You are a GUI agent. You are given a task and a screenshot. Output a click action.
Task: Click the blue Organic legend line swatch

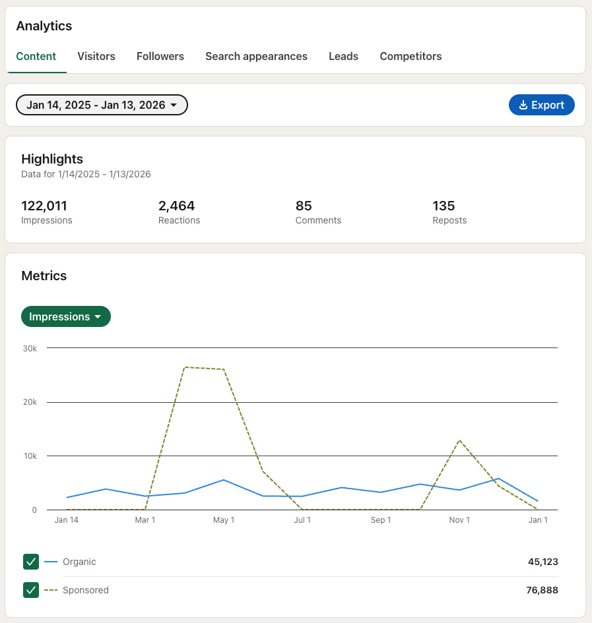pyautogui.click(x=51, y=562)
